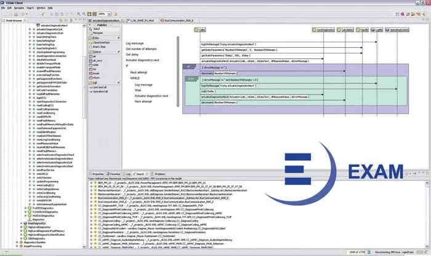Image resolution: width=431 pixels, height=256 pixels.
Task: Expand the OBDDiagnostics tree node
Action: 21,238
